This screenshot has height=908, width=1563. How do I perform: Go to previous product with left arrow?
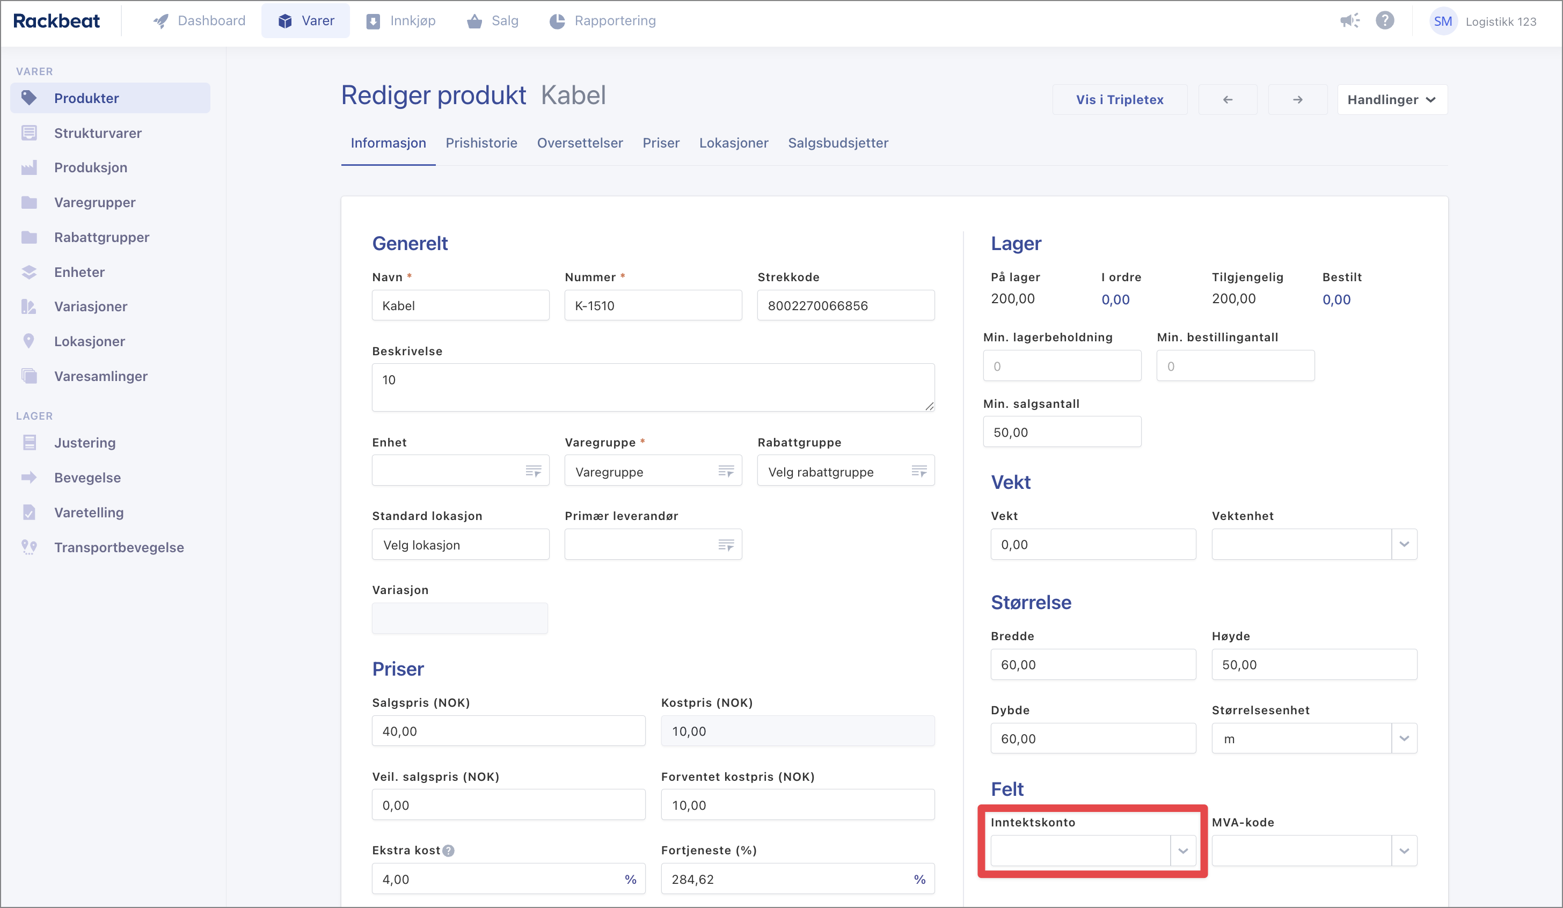pyautogui.click(x=1228, y=100)
